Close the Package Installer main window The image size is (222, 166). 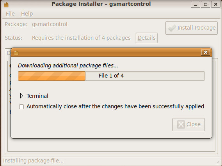pyautogui.click(x=216, y=4)
